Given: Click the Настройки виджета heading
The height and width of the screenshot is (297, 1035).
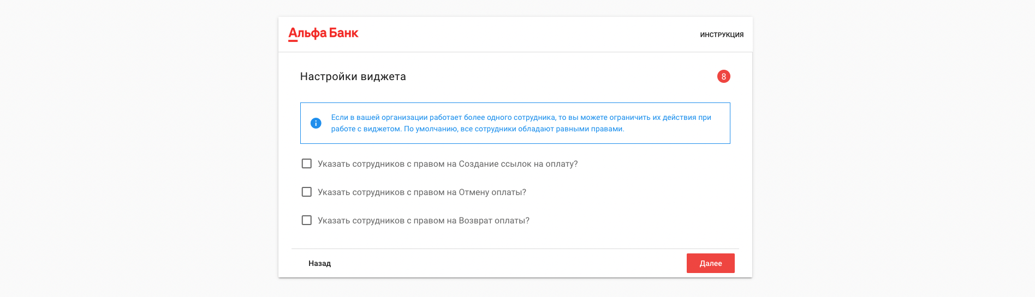Looking at the screenshot, I should (353, 76).
